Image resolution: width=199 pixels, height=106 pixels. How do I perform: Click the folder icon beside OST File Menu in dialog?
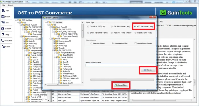coord(50,22)
